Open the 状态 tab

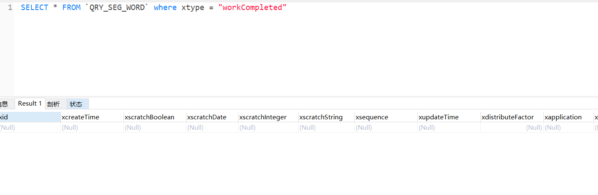click(76, 104)
